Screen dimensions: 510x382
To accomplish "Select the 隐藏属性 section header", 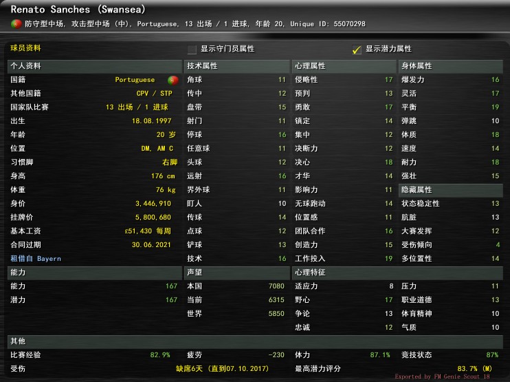I will click(450, 190).
